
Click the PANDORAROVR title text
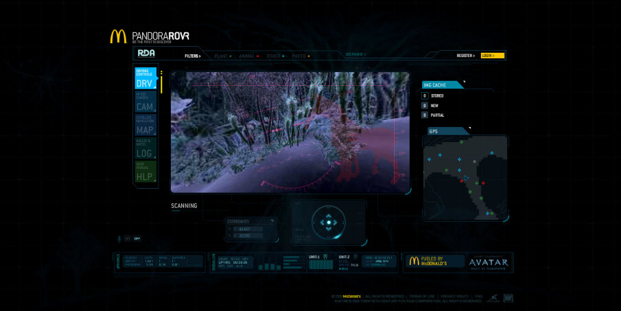(x=161, y=36)
